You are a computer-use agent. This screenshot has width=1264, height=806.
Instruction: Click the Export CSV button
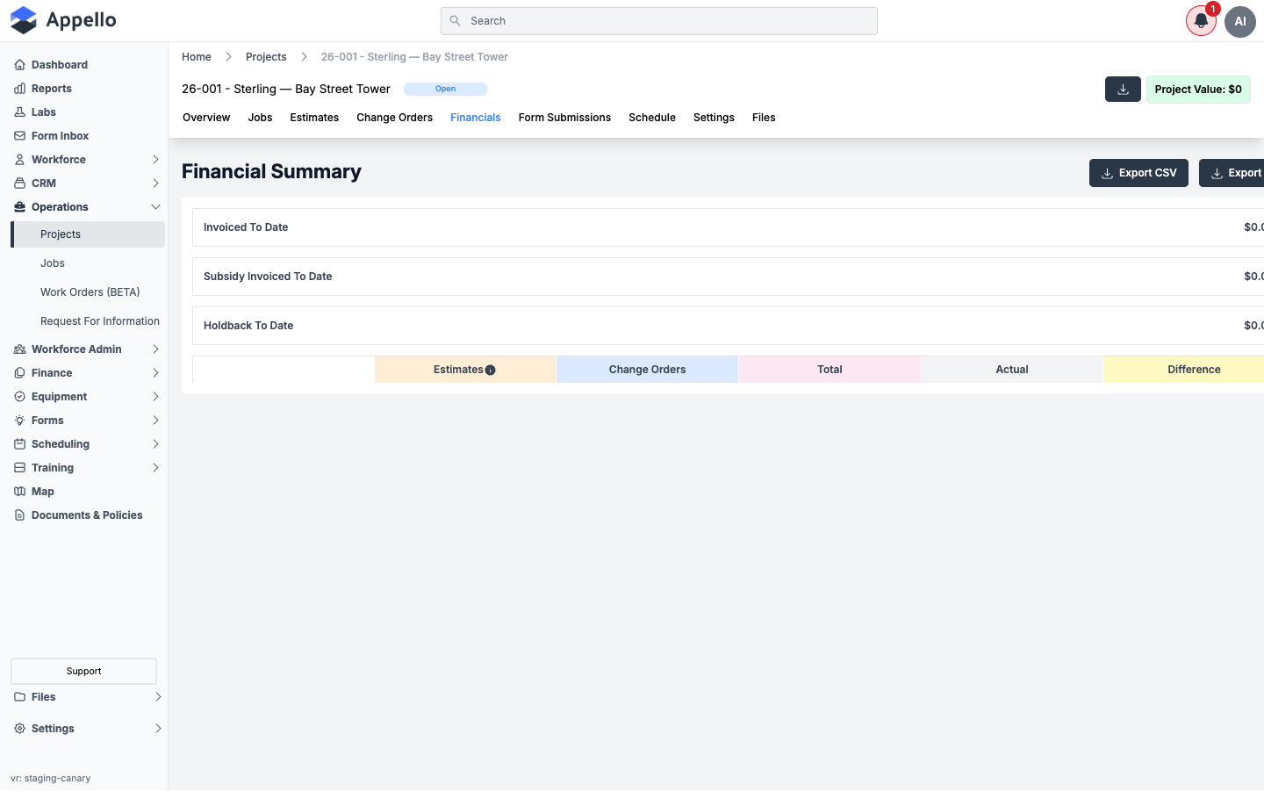click(x=1138, y=173)
